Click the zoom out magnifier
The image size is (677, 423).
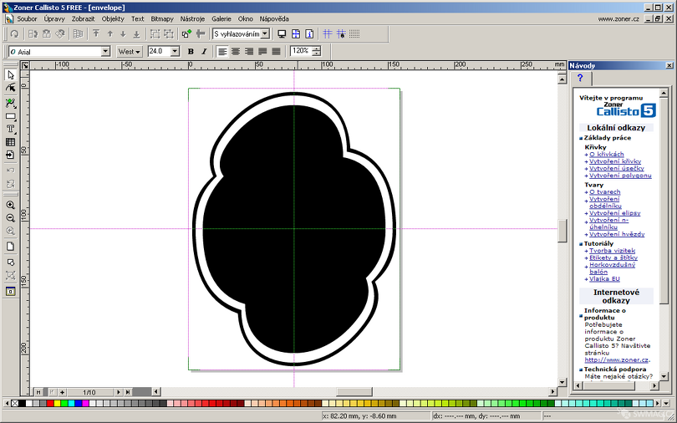click(x=11, y=218)
